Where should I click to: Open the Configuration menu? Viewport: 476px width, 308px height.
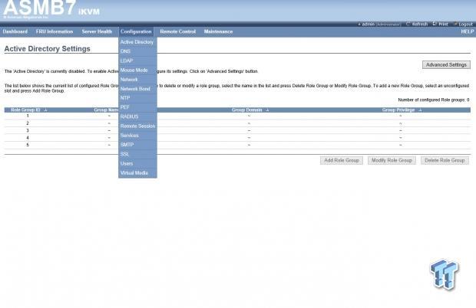pos(136,31)
